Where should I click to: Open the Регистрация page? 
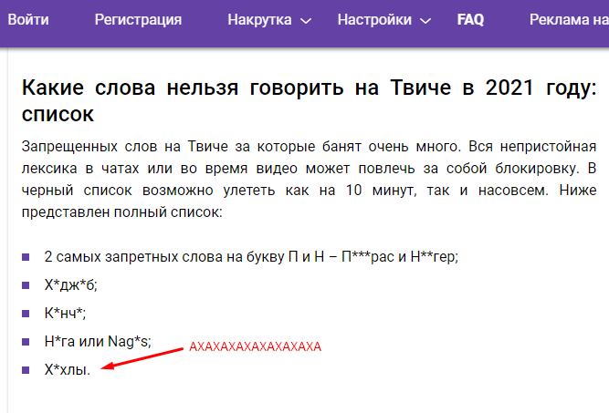[138, 19]
